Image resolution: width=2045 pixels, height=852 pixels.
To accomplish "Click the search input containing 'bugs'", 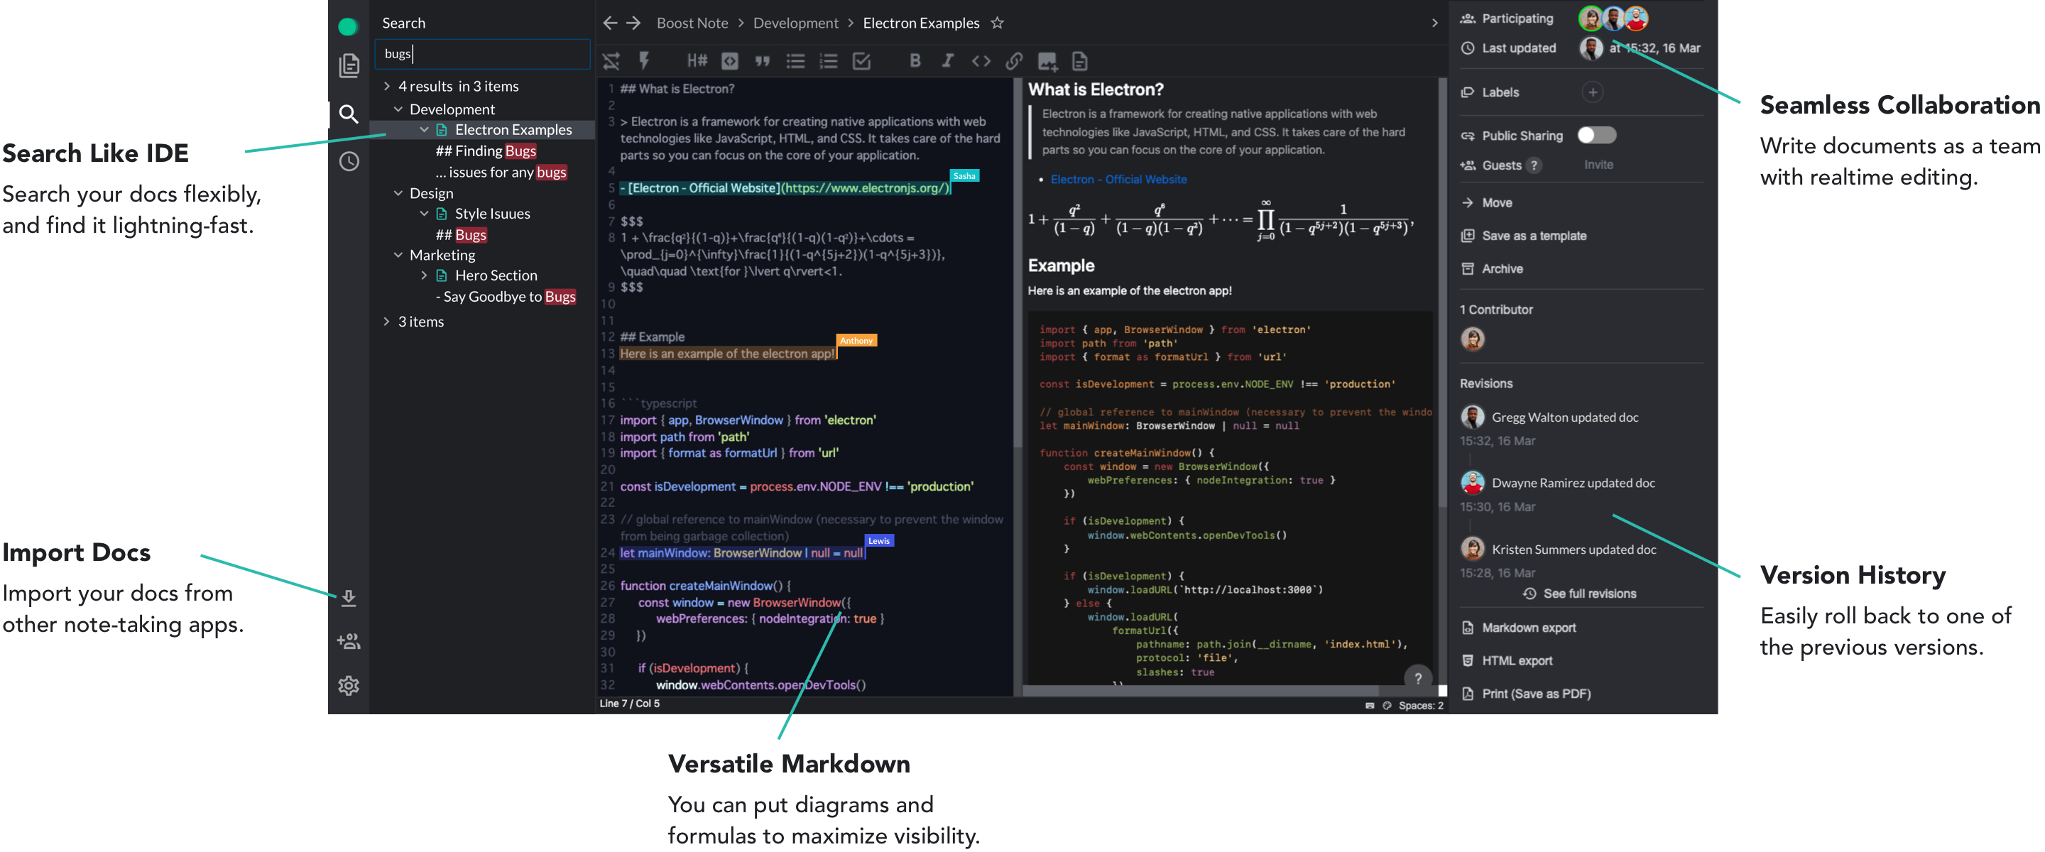I will point(482,54).
